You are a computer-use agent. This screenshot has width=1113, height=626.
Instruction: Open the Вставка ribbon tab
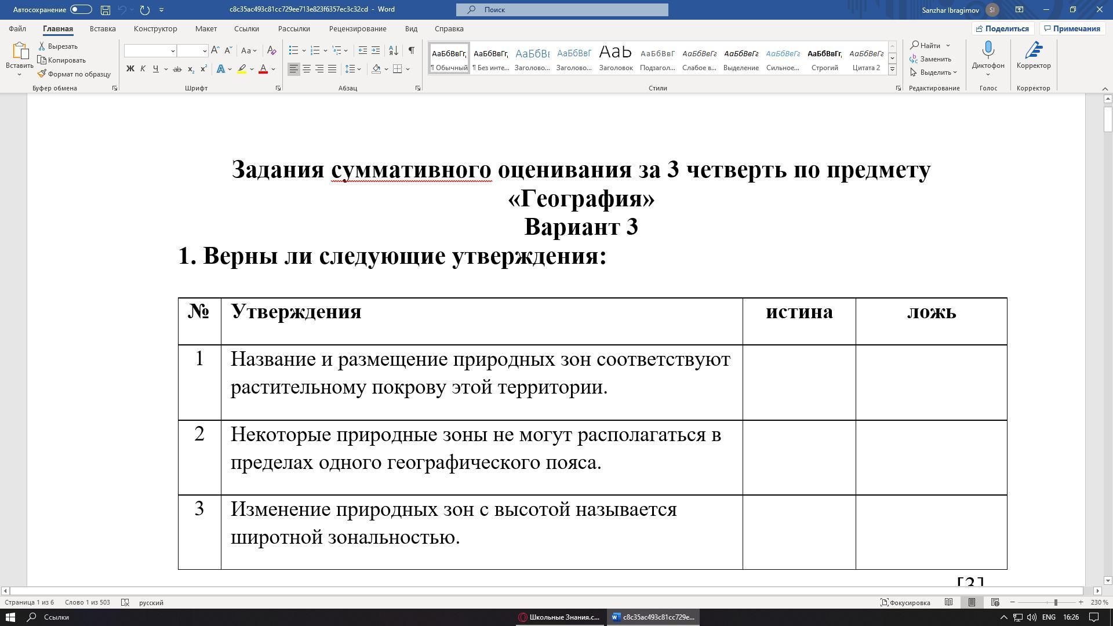[x=103, y=28]
